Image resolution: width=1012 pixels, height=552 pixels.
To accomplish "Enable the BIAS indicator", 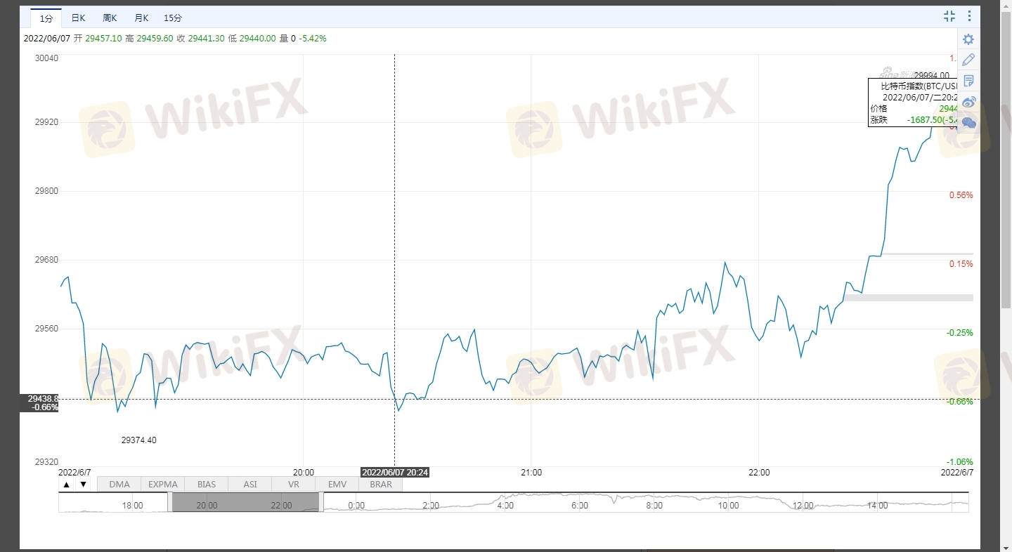I will (207, 485).
